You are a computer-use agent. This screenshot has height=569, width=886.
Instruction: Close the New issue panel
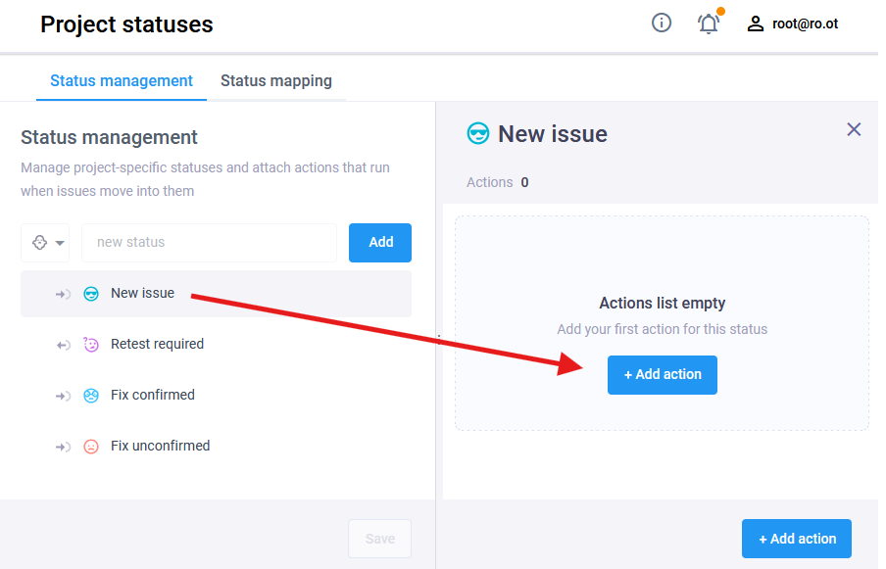854,129
